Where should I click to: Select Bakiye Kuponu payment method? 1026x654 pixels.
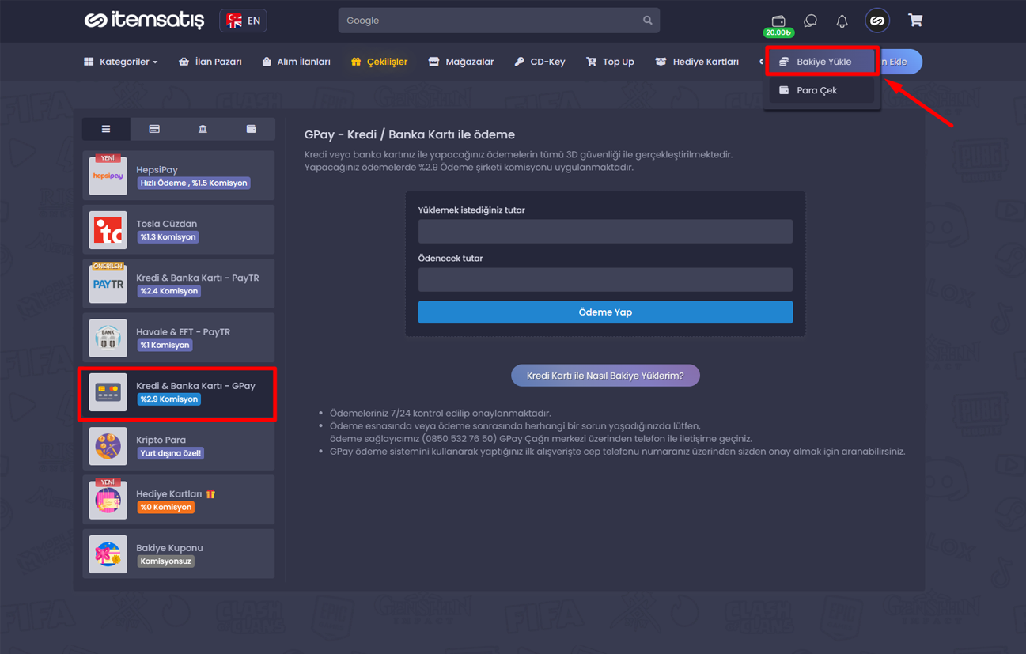179,554
